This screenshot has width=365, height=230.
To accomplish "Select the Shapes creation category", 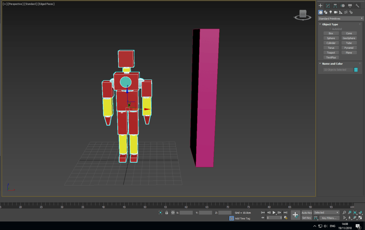I will [325, 12].
